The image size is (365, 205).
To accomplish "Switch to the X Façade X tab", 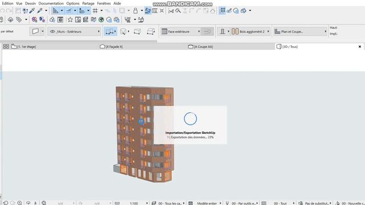I will pyautogui.click(x=143, y=47).
